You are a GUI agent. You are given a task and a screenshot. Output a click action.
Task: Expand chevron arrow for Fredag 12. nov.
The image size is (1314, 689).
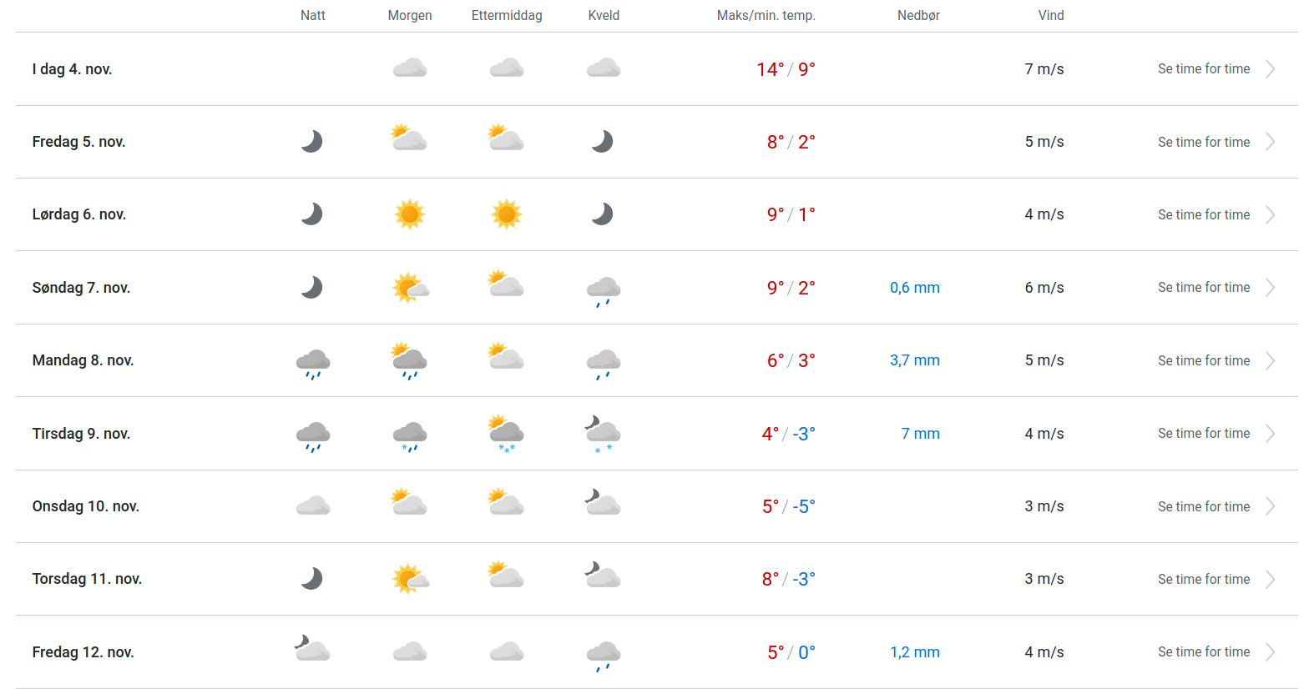1270,652
